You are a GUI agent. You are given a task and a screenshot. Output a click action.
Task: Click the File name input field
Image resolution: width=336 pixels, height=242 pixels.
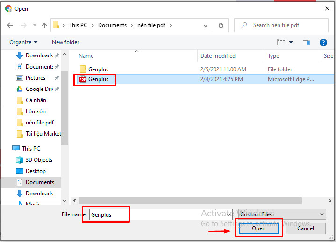[159, 214]
